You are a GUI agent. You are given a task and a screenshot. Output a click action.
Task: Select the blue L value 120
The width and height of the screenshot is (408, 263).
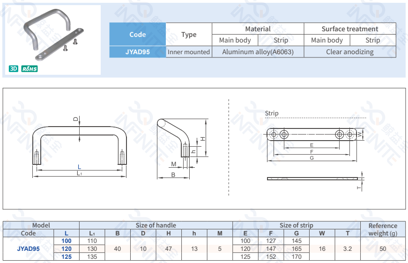(67, 249)
